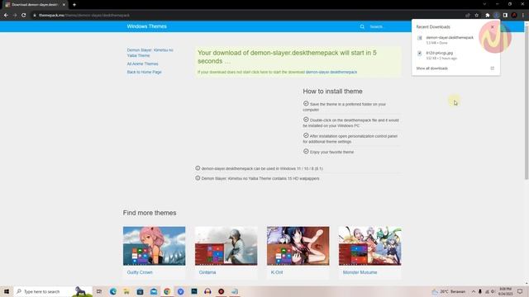Expand the hidden system tray icons chevron
Viewport: 529px width, 297px height.
click(474, 291)
